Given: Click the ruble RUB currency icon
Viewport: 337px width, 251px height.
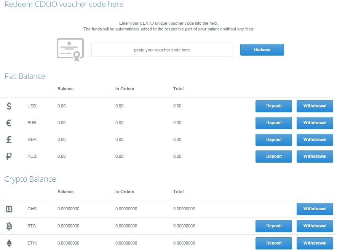Looking at the screenshot, I should coord(9,156).
